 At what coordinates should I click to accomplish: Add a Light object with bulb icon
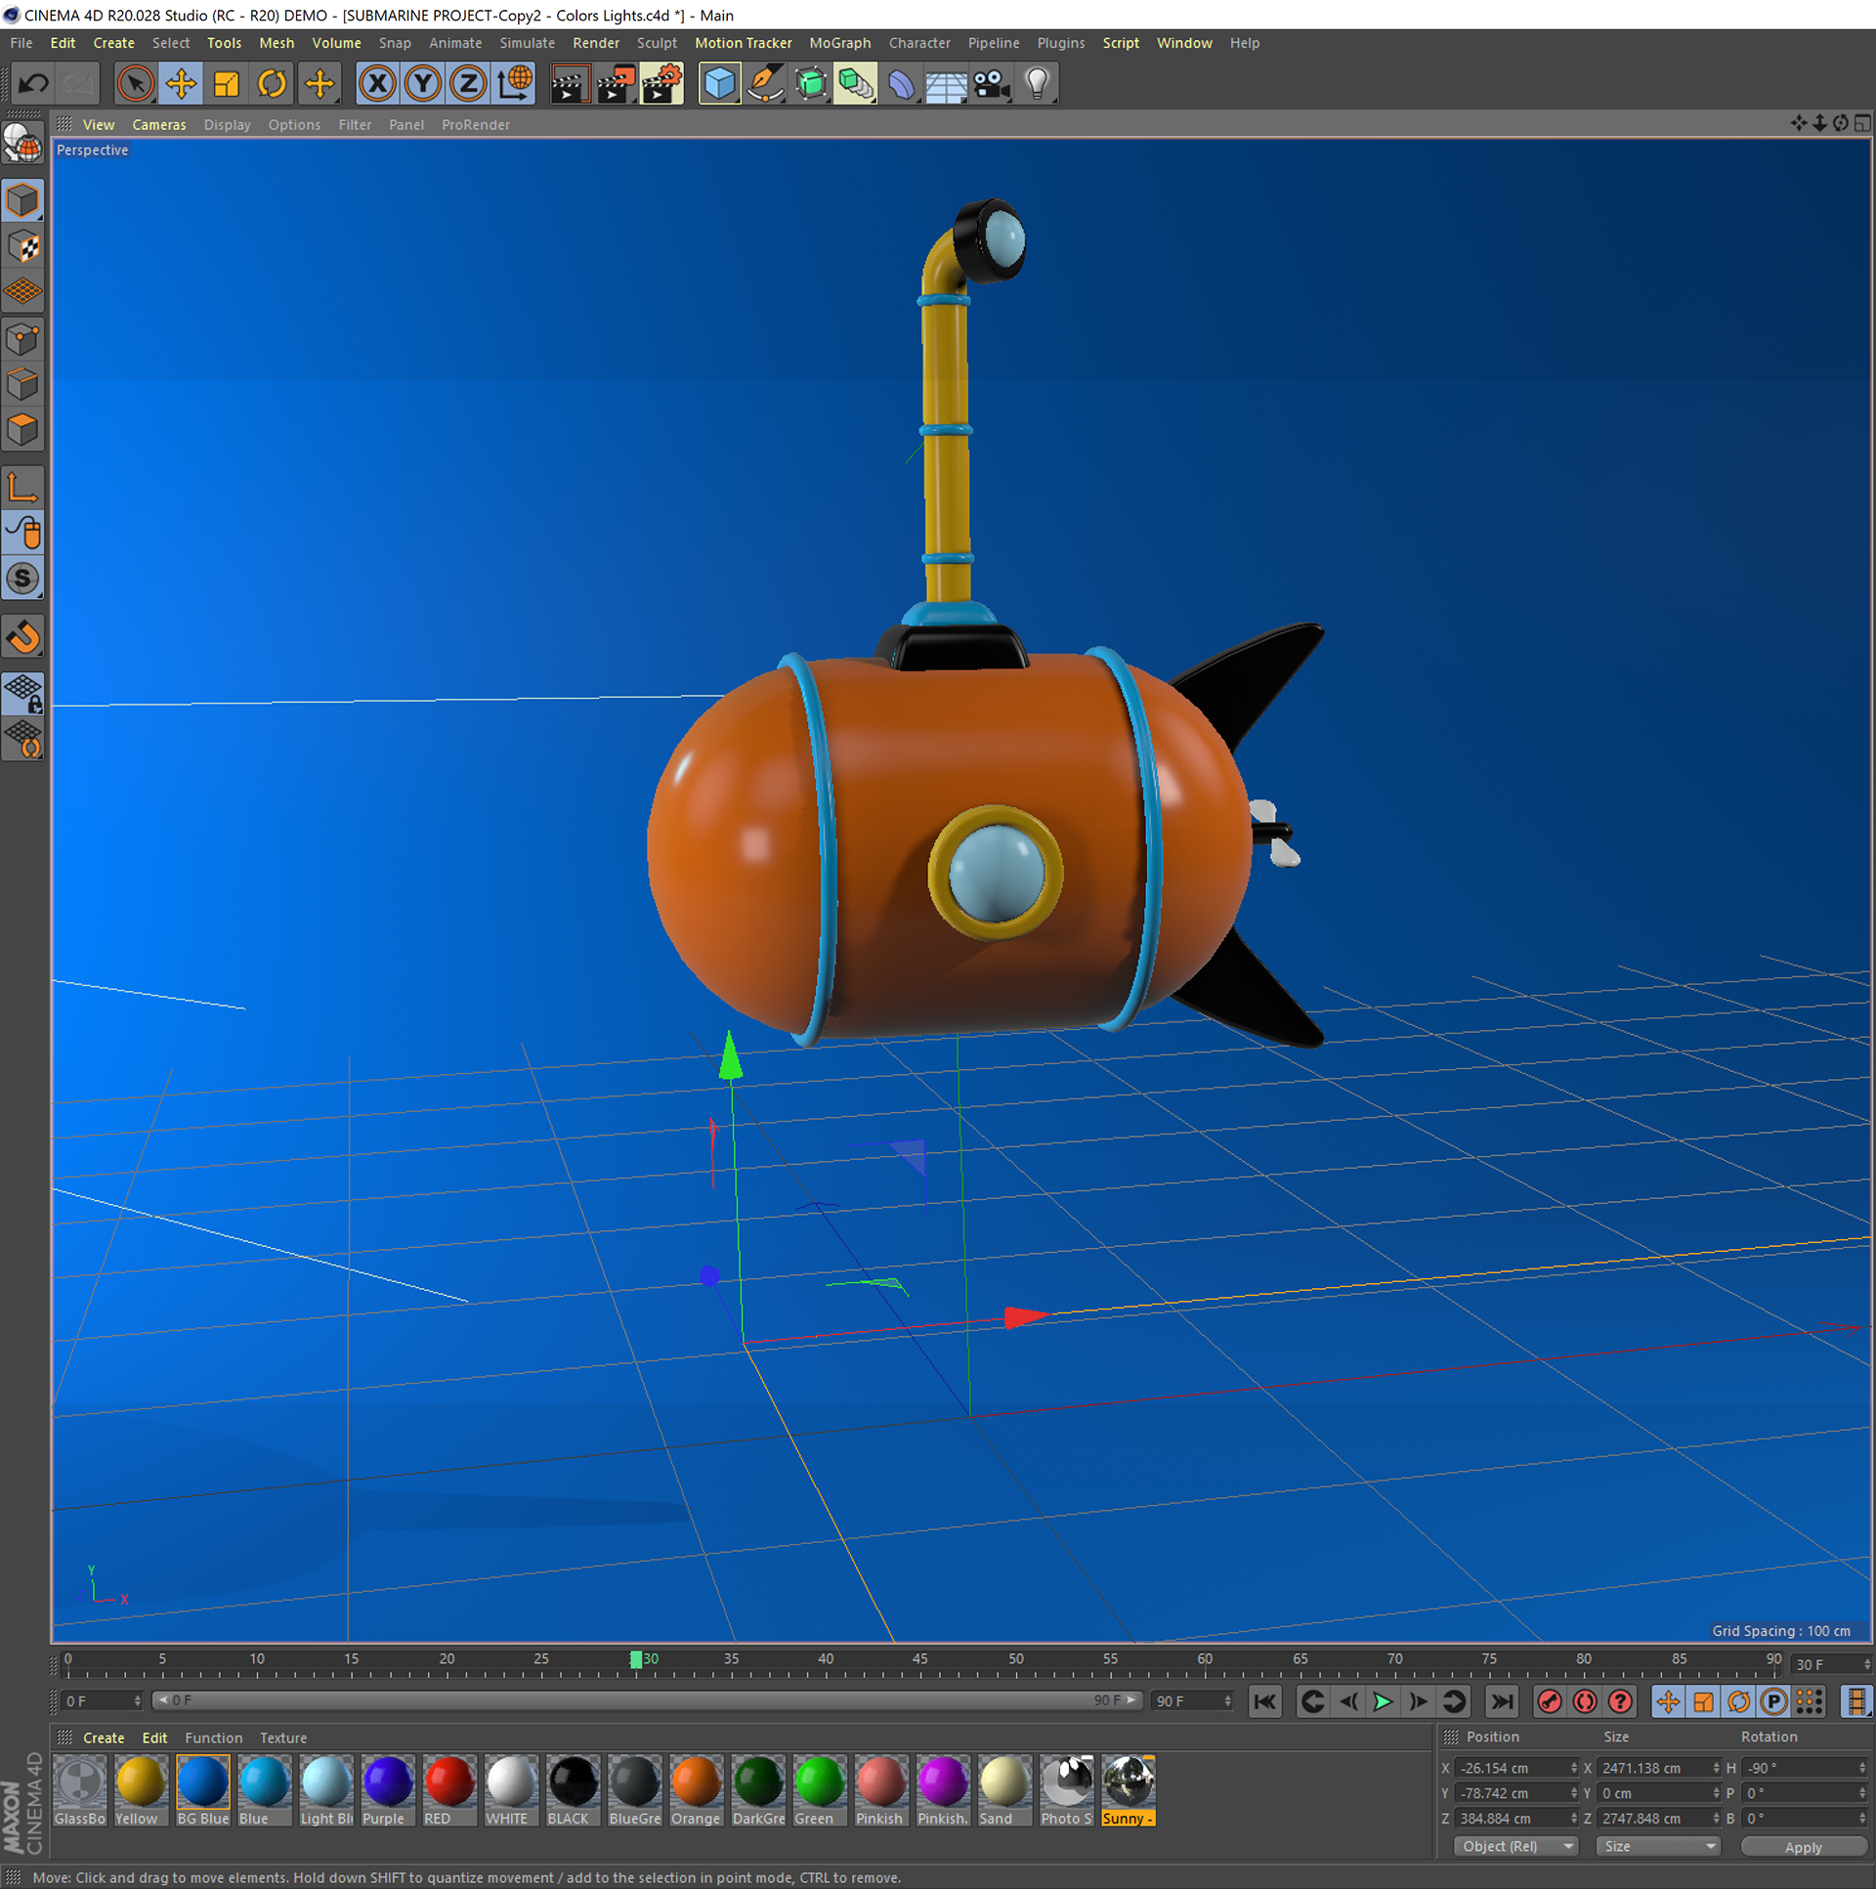[x=1038, y=84]
